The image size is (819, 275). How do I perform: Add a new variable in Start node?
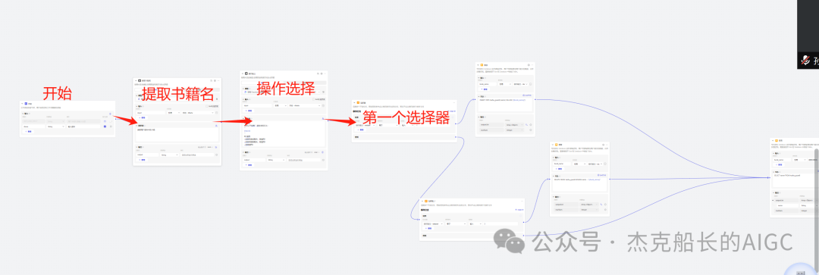pos(28,132)
